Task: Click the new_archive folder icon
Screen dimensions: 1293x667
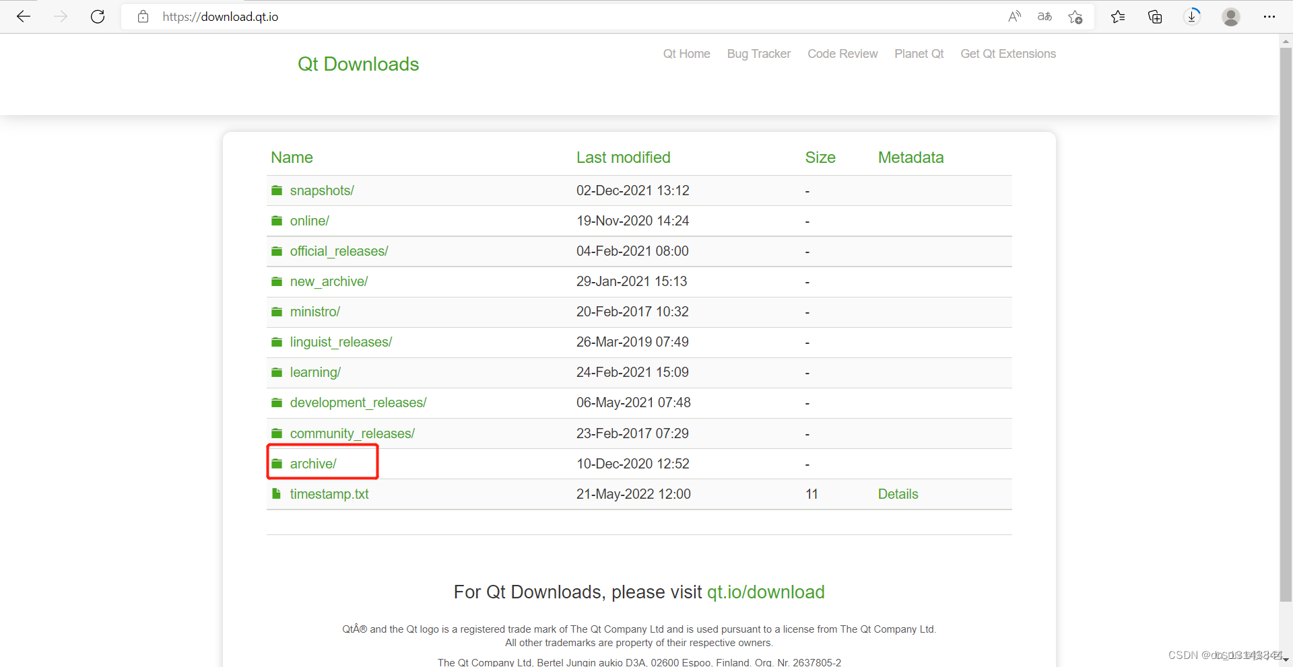Action: tap(277, 281)
